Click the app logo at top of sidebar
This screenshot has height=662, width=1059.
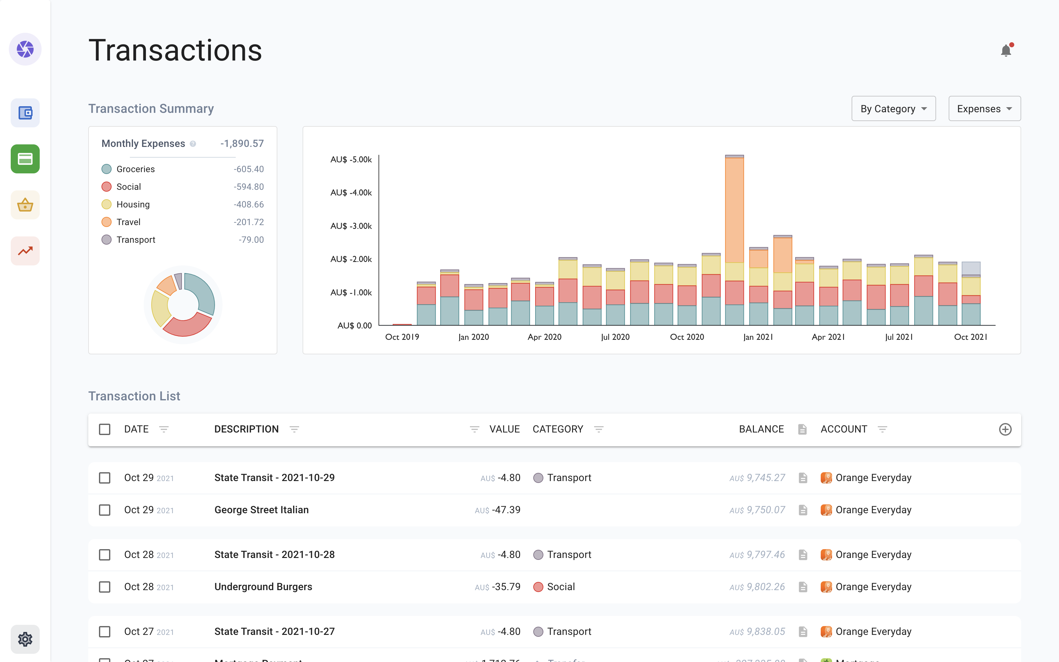pos(25,49)
